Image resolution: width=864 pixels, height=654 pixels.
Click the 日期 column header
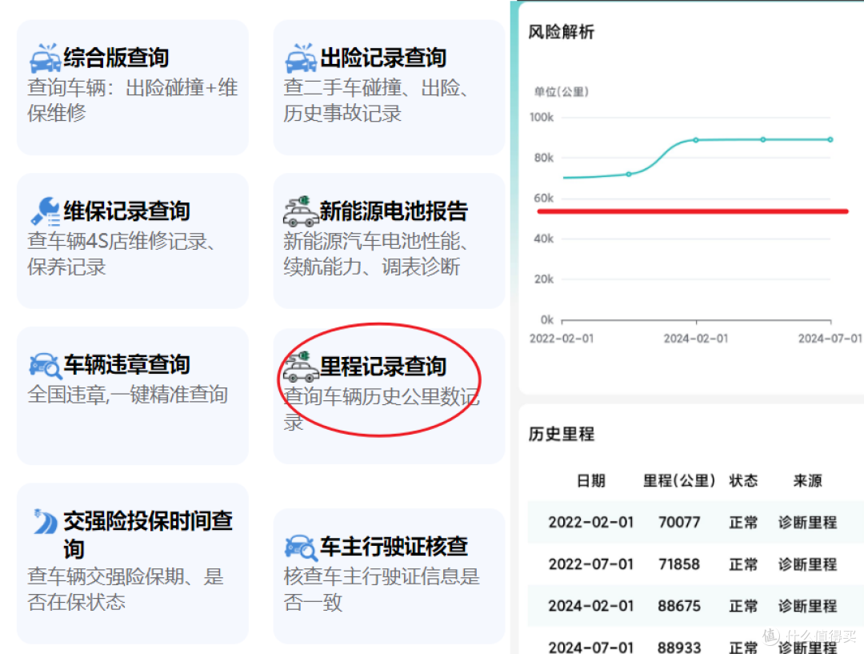[591, 481]
